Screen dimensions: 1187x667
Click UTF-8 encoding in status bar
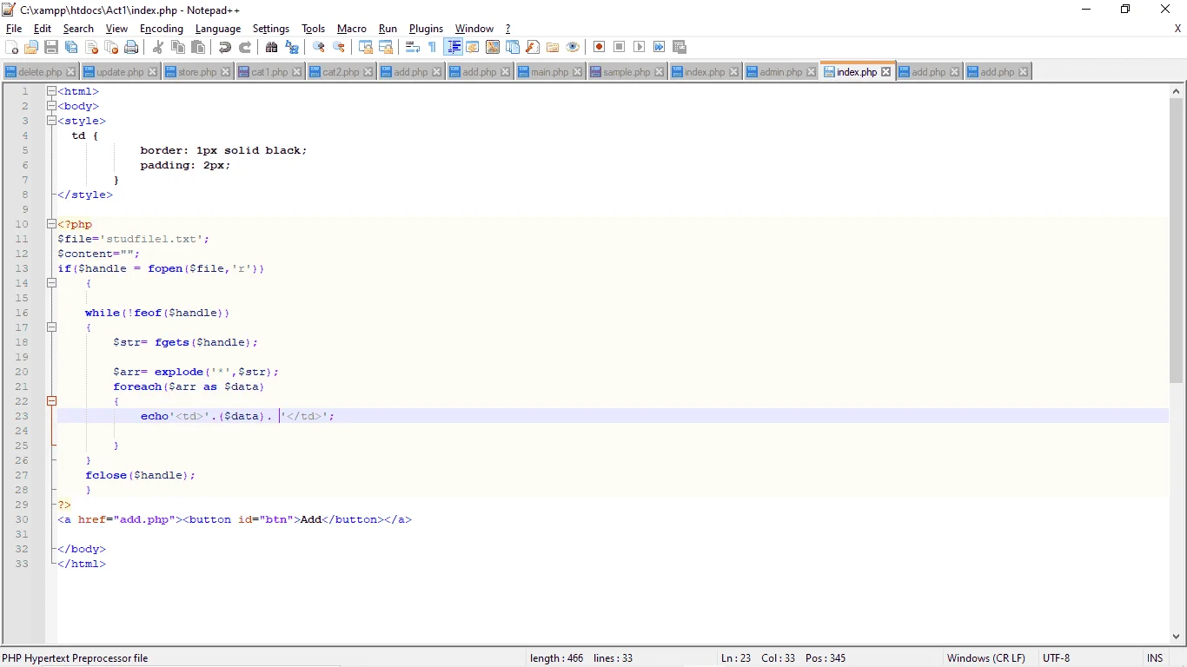click(1057, 658)
